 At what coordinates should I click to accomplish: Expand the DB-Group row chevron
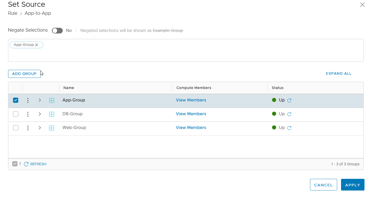(40, 114)
